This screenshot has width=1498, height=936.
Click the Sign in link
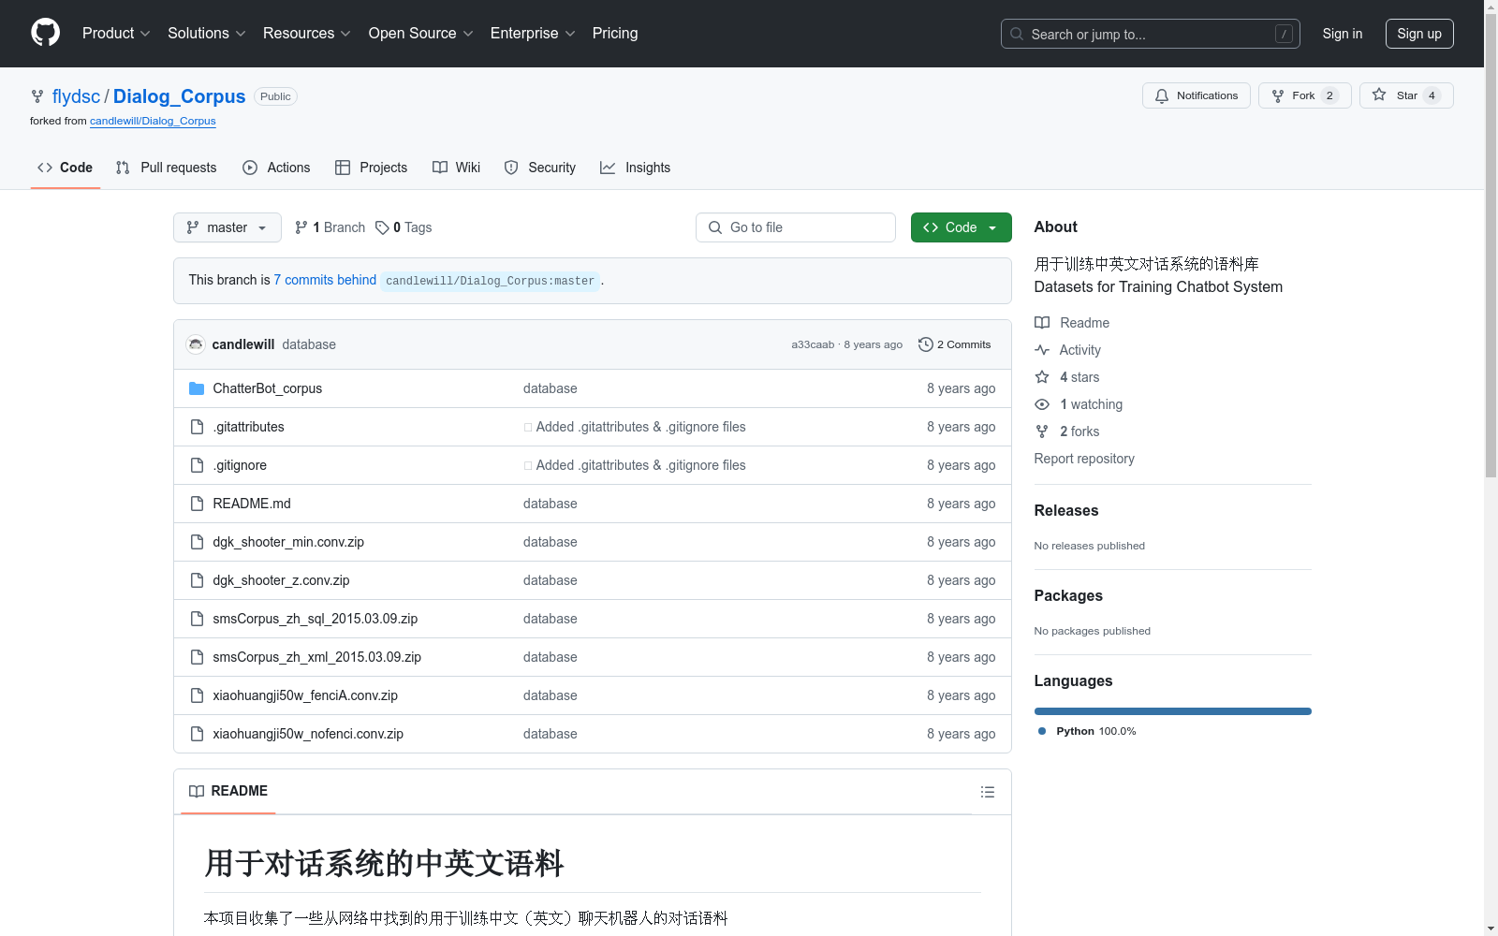pyautogui.click(x=1343, y=34)
